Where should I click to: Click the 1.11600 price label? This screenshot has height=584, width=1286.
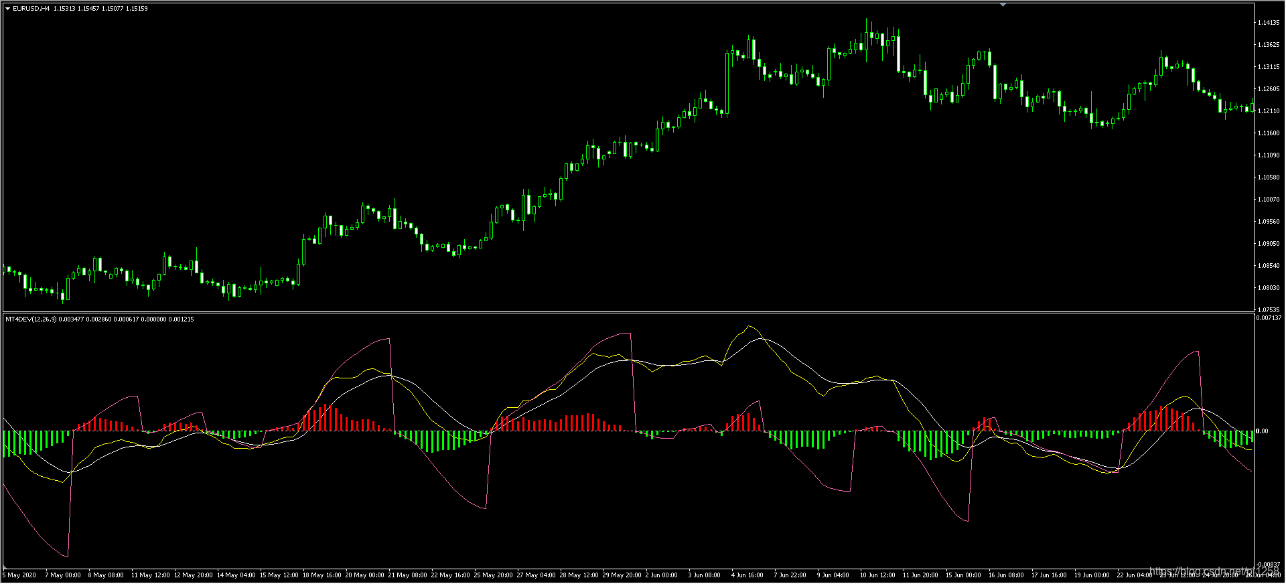click(x=1269, y=133)
